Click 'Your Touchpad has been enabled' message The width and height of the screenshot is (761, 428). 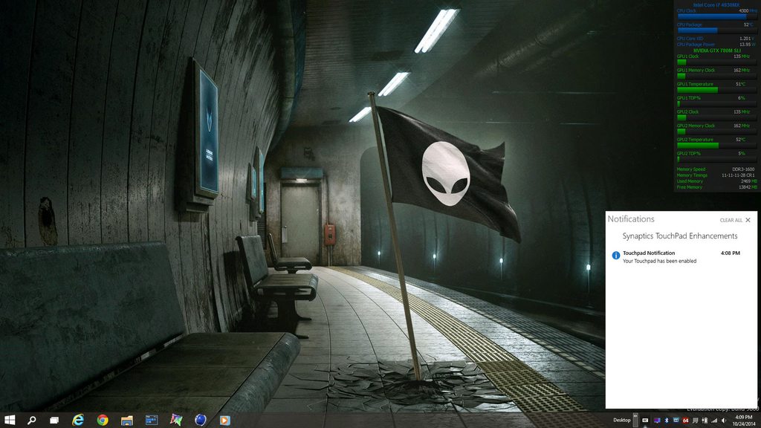pos(660,261)
